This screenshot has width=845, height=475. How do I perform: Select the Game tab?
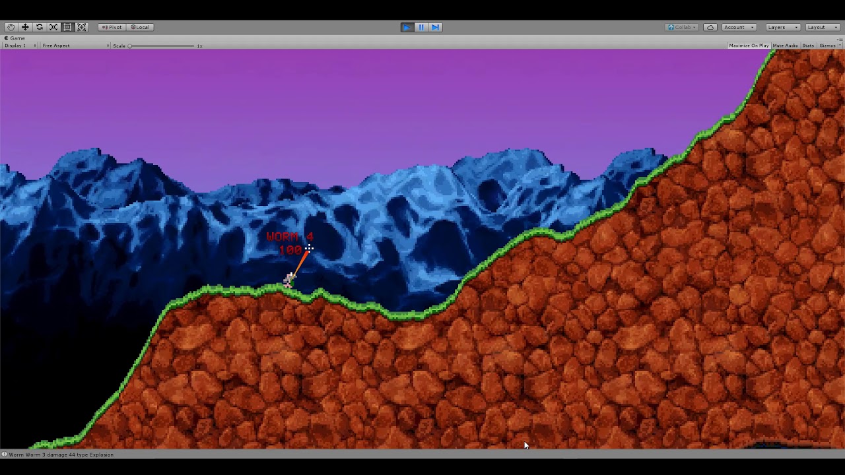(x=15, y=38)
